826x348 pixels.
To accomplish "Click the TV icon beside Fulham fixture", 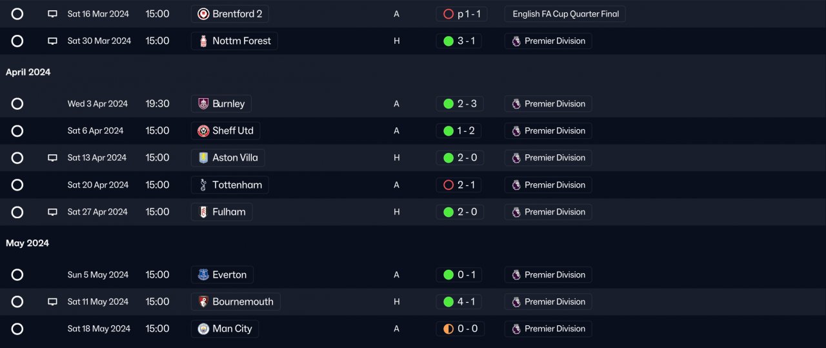I will coord(53,212).
